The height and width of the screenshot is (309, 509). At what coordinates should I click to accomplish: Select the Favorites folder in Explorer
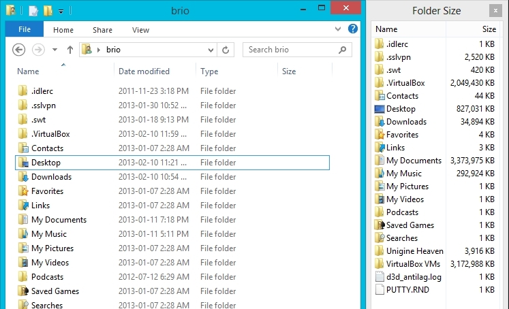(172, 191)
